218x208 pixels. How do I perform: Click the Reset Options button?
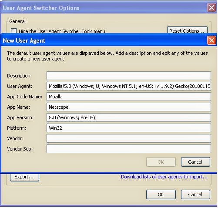click(x=187, y=30)
